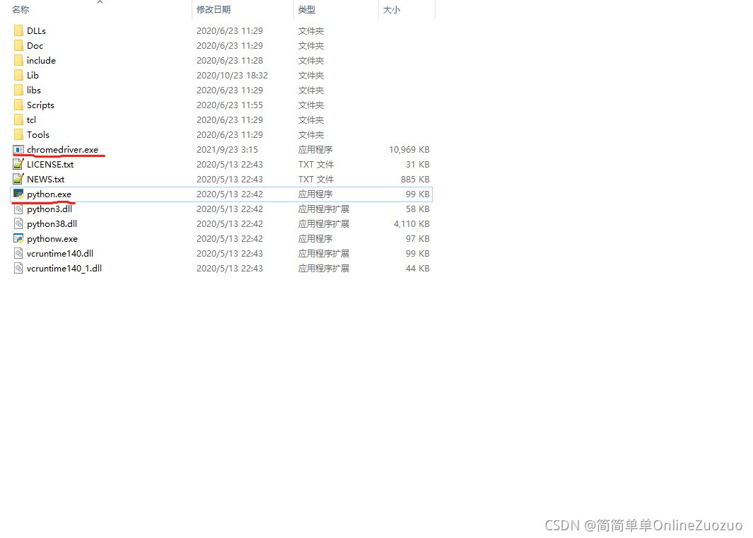
Task: Click the 2020/10/23 18:32 date cell
Action: tap(232, 76)
